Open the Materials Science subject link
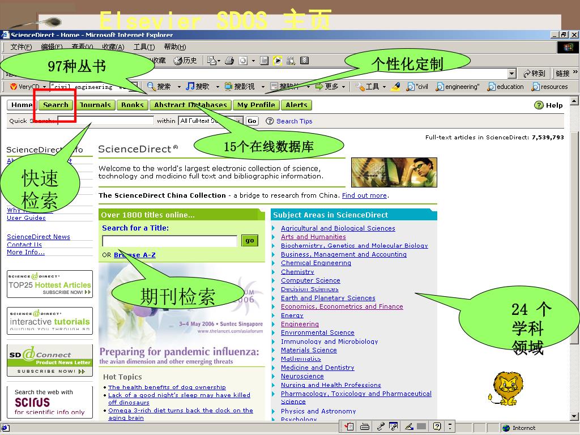Screen dimensions: 580x435 pos(309,350)
